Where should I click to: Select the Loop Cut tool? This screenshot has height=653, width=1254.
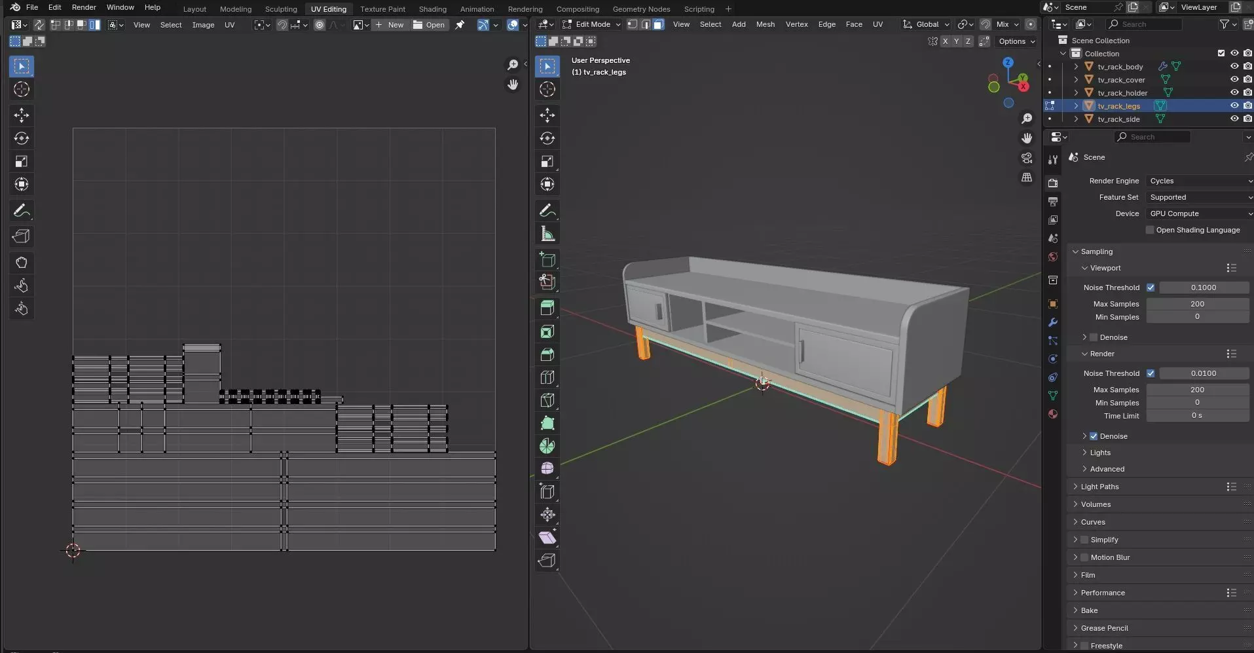547,377
